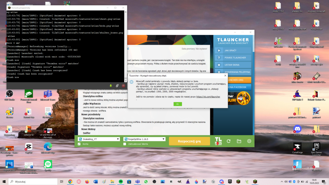Open the Epic Games Launcher desktop icon
Image resolution: width=329 pixels, height=185 pixels.
click(x=316, y=149)
